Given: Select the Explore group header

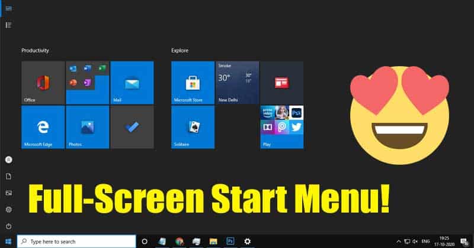Looking at the screenshot, I should [x=180, y=51].
